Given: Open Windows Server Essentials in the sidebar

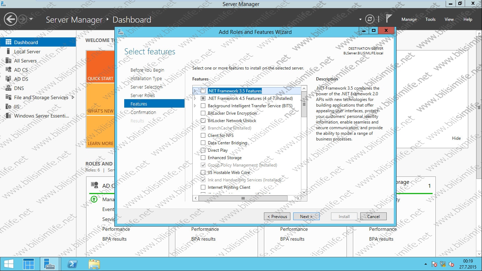Looking at the screenshot, I should point(38,116).
